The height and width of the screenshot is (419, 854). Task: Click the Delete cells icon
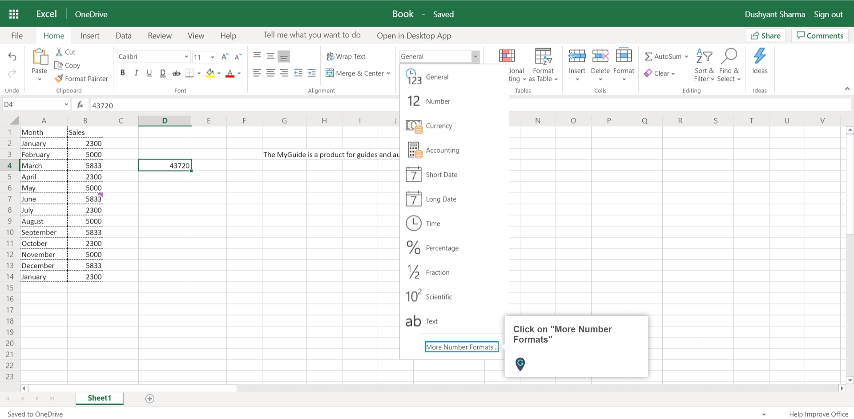(x=600, y=57)
